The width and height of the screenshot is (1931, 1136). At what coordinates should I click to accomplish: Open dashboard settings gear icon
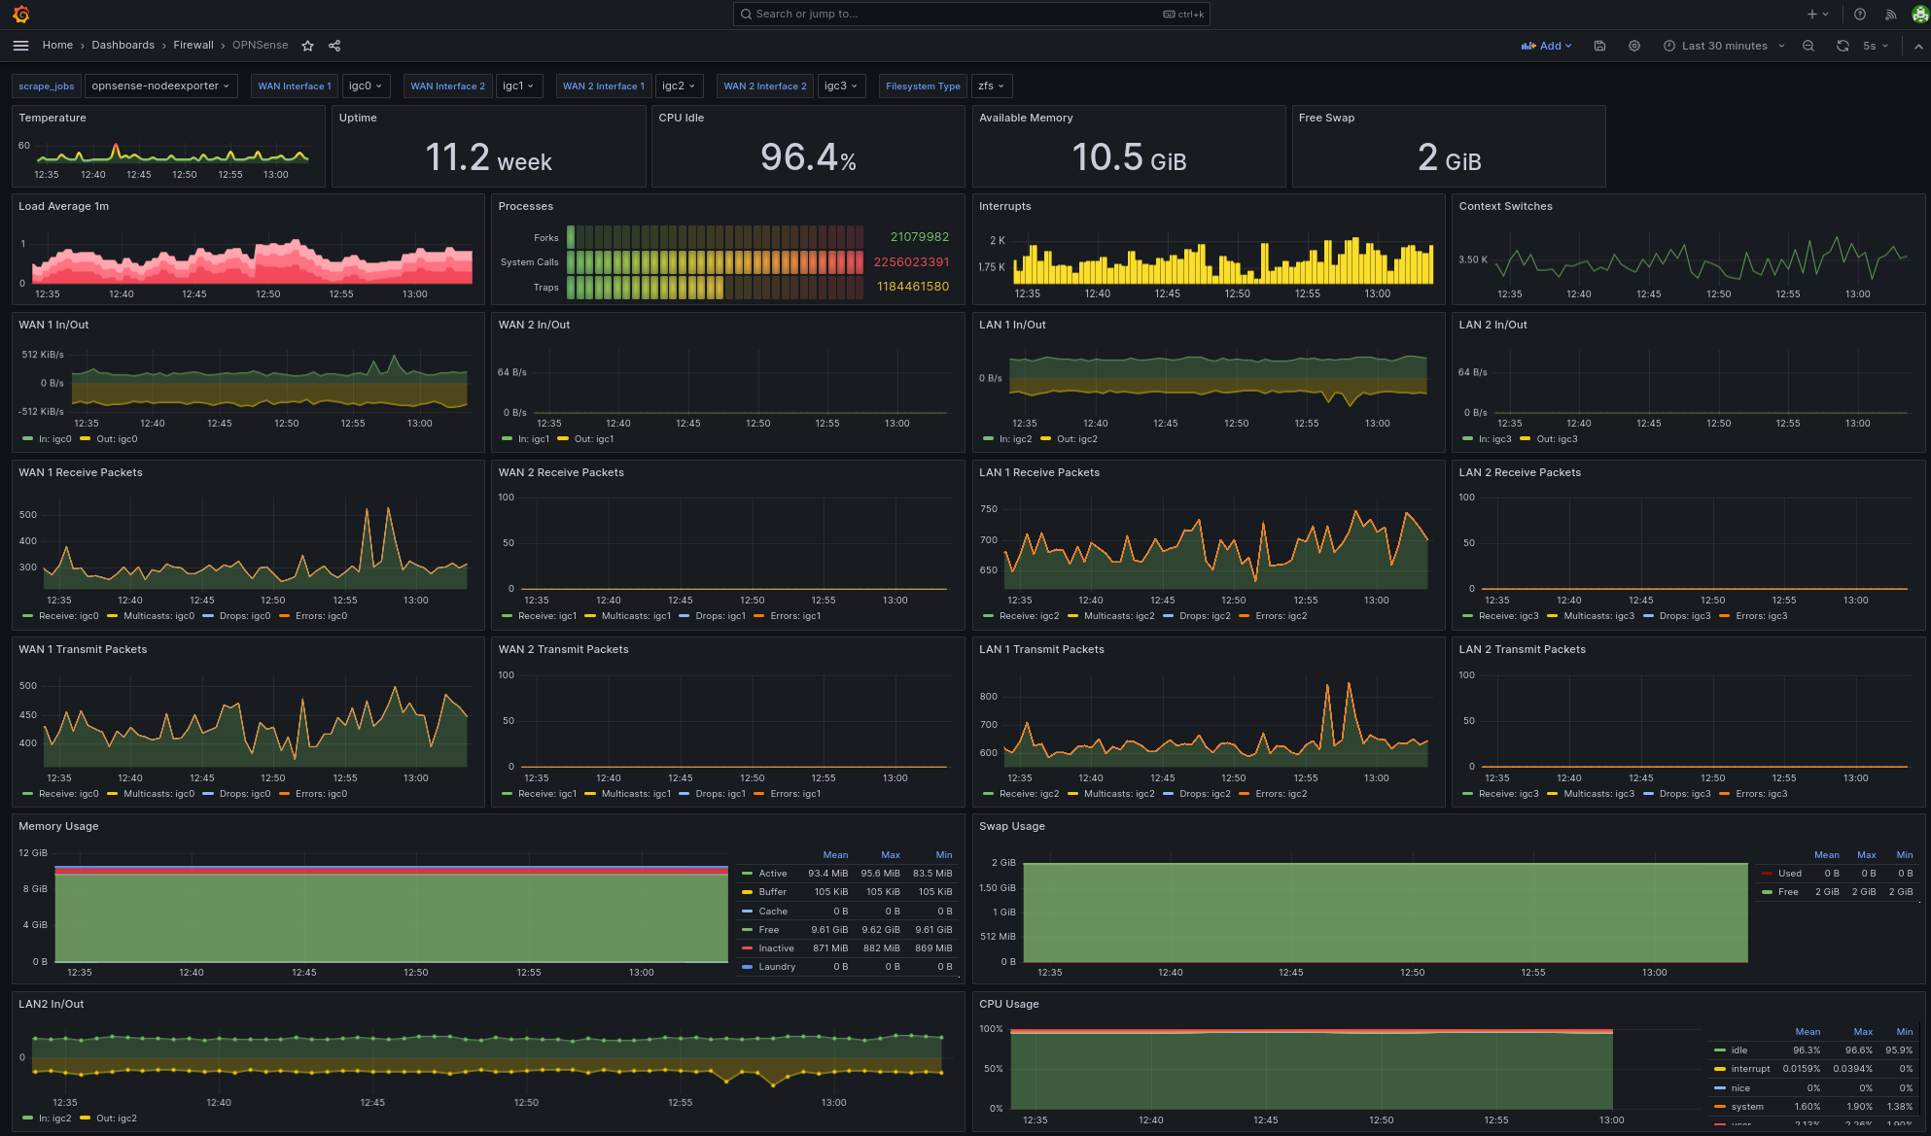tap(1634, 46)
